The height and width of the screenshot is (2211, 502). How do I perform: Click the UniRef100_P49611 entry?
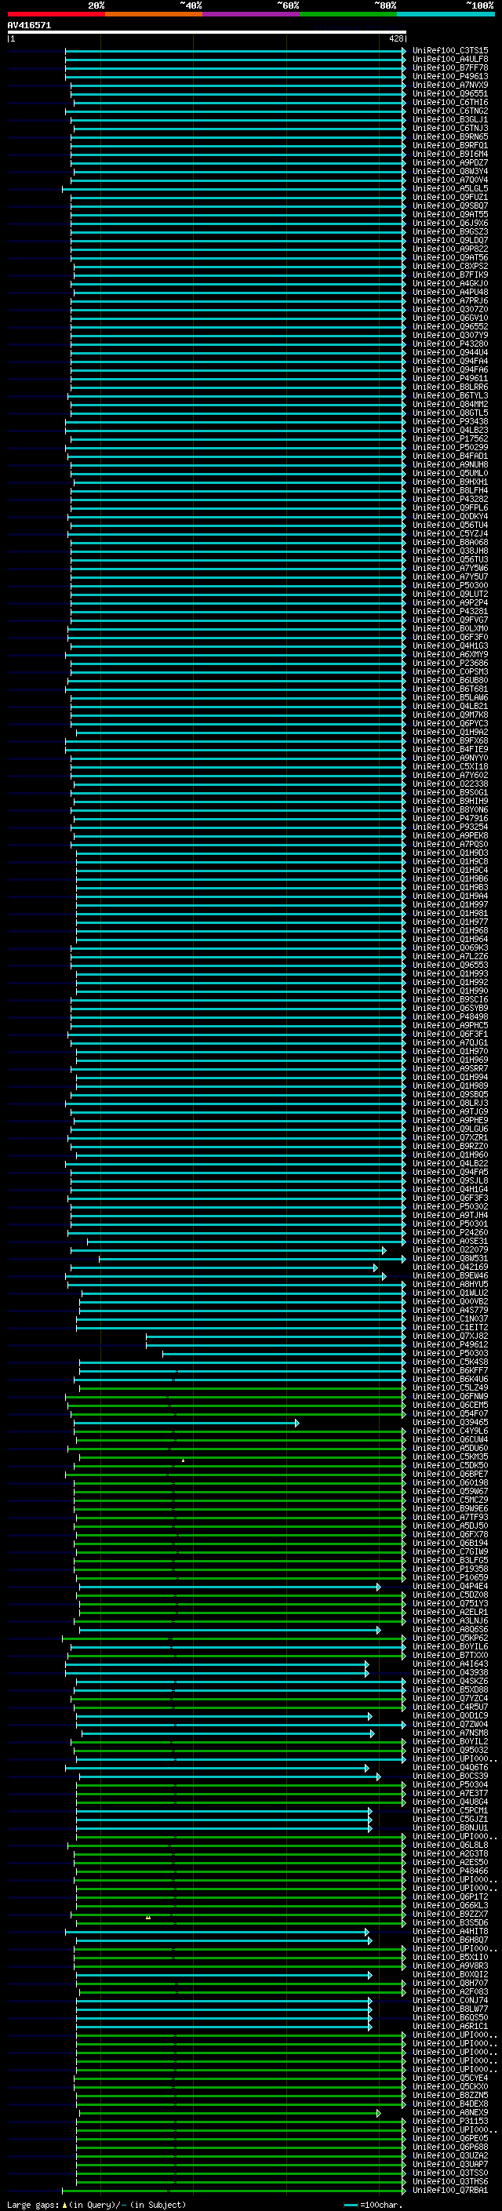click(450, 379)
